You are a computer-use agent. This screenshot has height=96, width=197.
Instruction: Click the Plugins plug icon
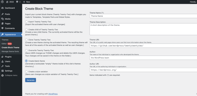point(2,57)
